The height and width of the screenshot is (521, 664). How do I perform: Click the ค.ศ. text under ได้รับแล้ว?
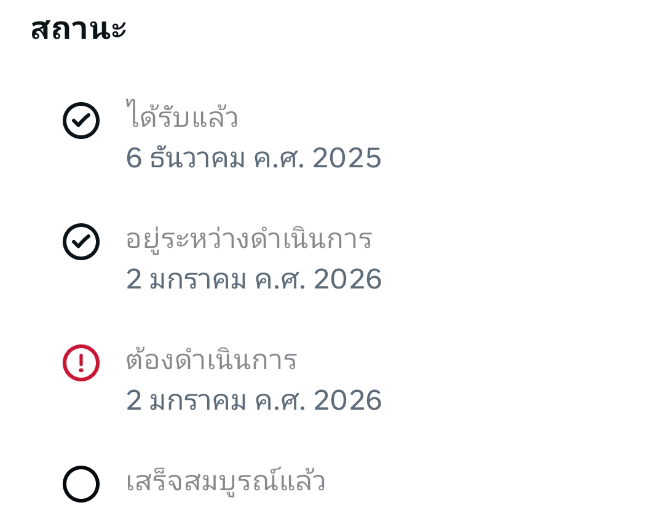coord(279,158)
